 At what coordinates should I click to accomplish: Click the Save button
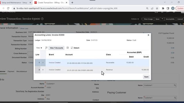[x=157, y=19]
